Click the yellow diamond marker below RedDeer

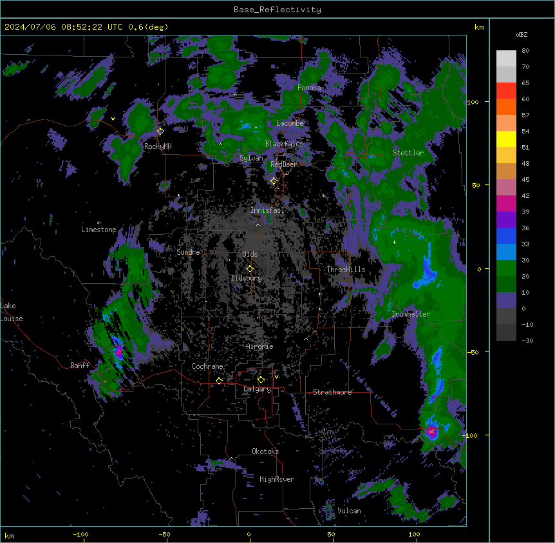click(x=274, y=181)
